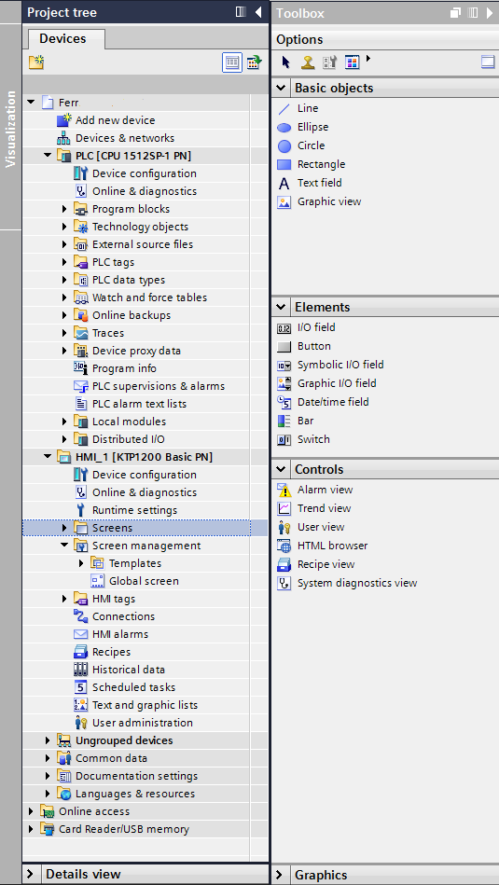The width and height of the screenshot is (499, 885).
Task: Open Scheduled tasks item
Action: 133,687
